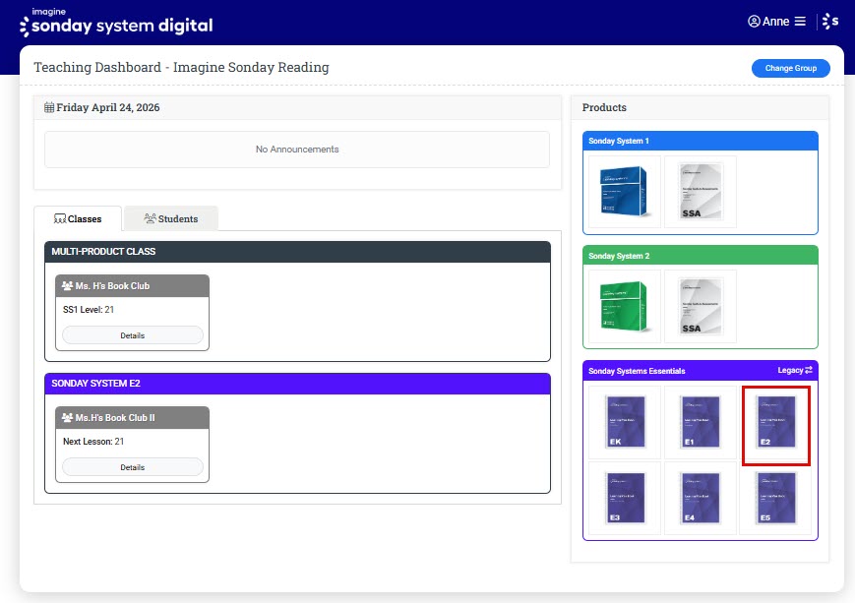
Task: Open Details for Ms. H's Book Club
Action: click(x=133, y=335)
